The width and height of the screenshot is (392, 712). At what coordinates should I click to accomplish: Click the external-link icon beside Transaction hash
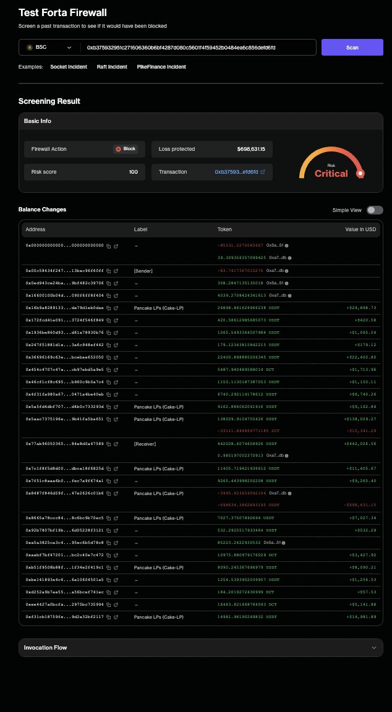[x=263, y=172]
